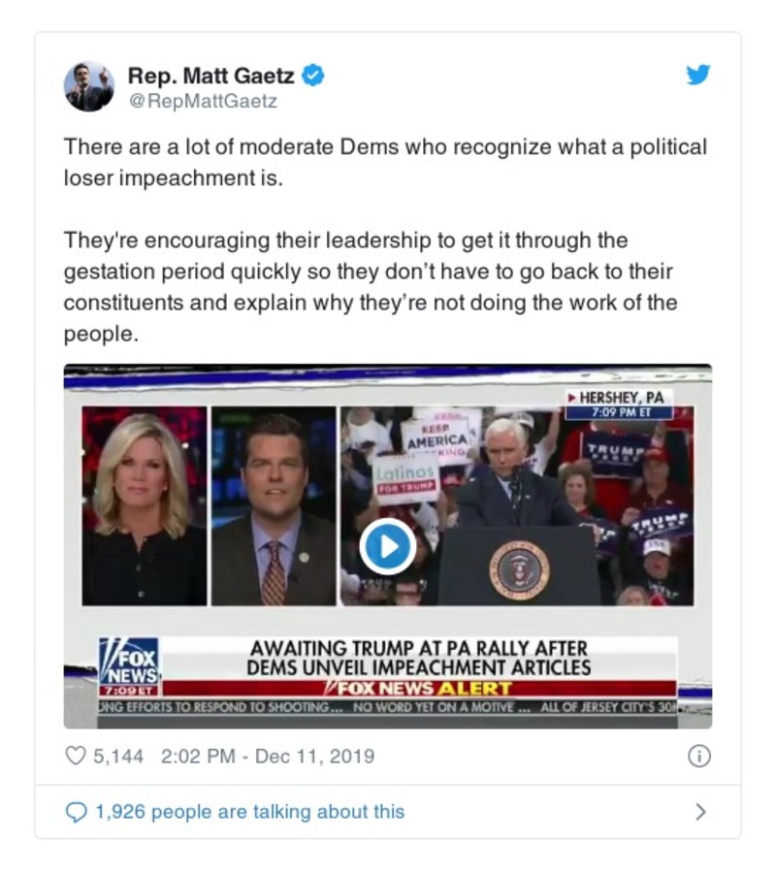The height and width of the screenshot is (872, 776).
Task: Like the tweet with heart icon
Action: 75,756
